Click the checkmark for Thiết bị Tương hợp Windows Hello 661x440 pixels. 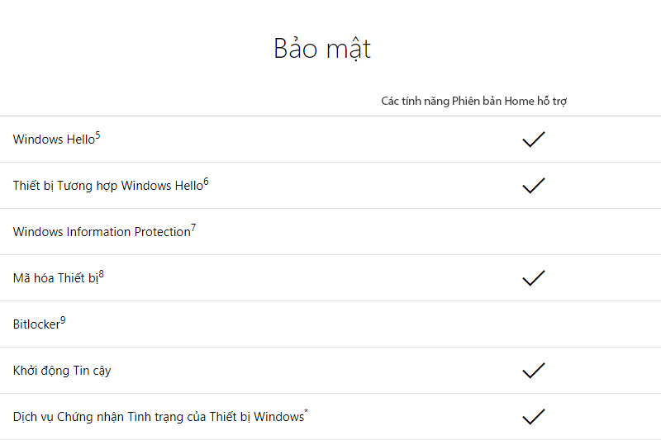point(534,185)
